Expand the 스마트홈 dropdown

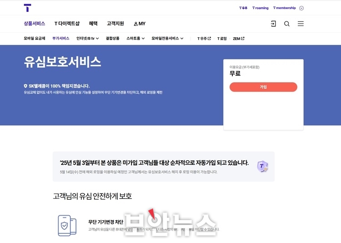click(135, 39)
